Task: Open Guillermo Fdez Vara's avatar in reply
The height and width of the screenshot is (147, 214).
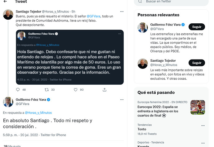Action: (x=8, y=102)
